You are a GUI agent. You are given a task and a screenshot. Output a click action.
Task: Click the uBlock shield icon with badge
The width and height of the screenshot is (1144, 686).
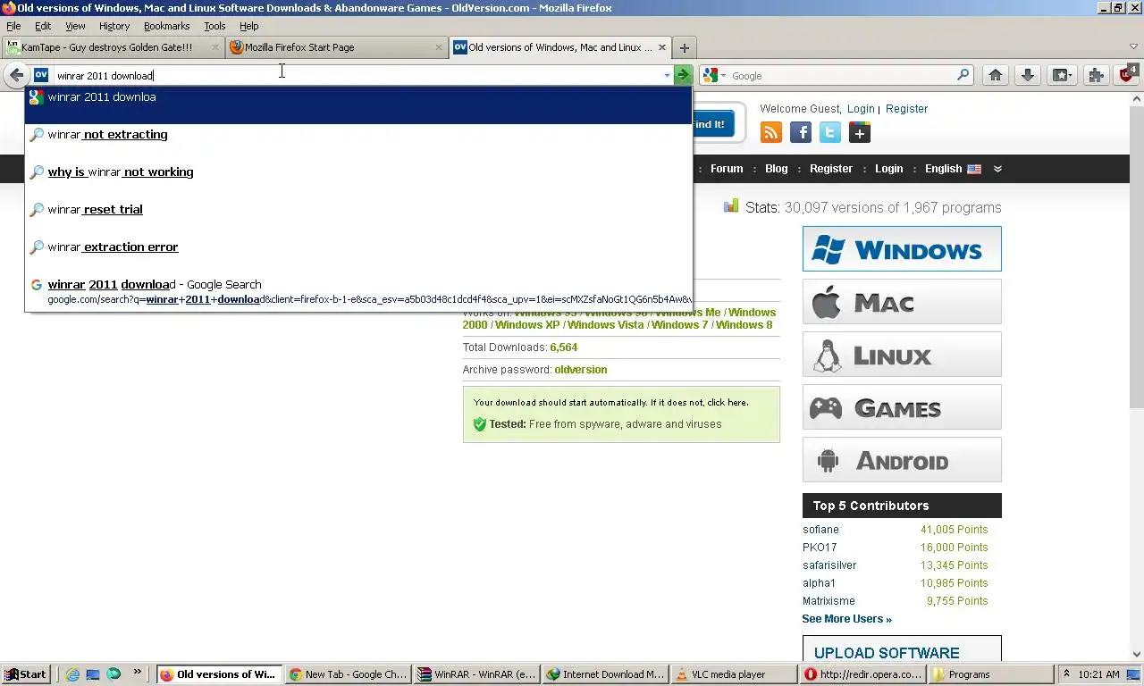coord(1128,74)
